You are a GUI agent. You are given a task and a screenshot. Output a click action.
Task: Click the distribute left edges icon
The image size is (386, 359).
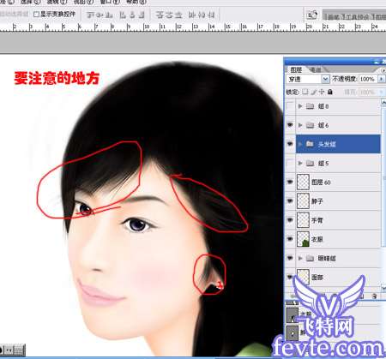[192, 15]
